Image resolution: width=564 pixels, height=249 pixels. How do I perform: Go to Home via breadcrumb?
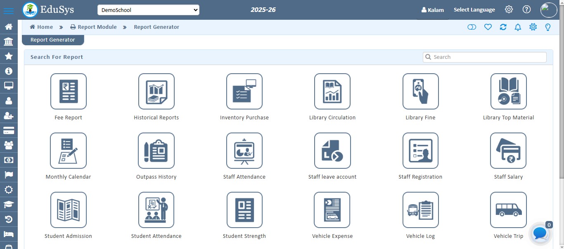pos(41,27)
